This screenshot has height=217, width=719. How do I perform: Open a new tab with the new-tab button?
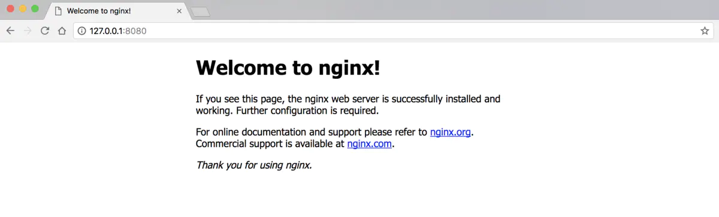200,12
